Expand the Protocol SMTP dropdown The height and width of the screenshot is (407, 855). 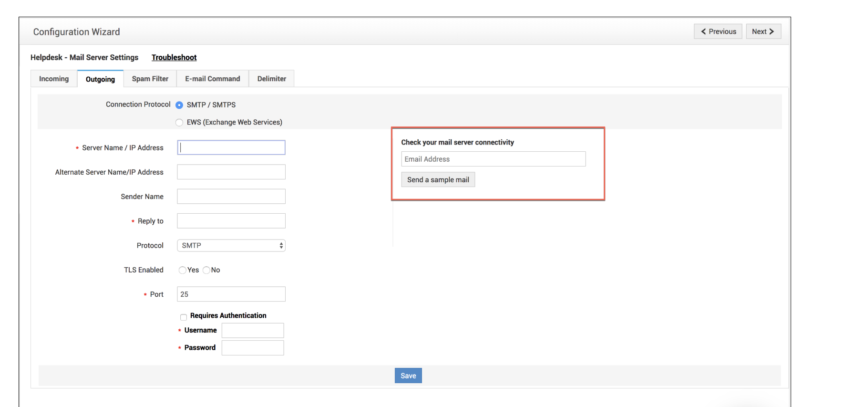click(231, 245)
